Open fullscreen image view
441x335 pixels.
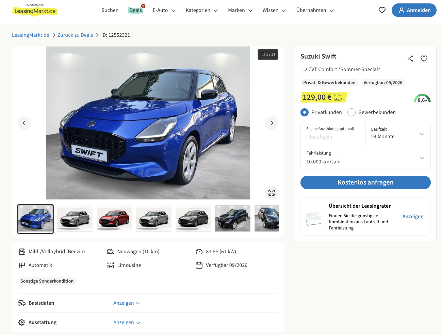click(272, 193)
